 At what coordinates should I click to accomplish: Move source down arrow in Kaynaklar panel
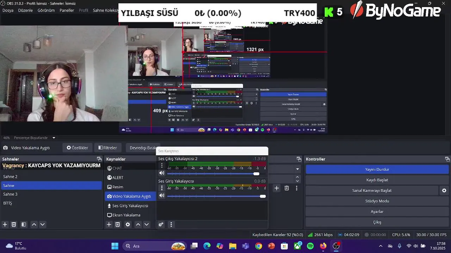coord(147,225)
